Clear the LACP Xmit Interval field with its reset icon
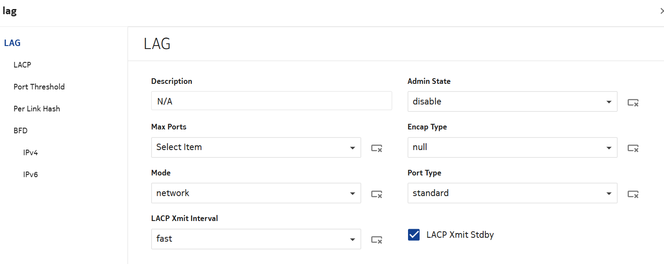 377,239
